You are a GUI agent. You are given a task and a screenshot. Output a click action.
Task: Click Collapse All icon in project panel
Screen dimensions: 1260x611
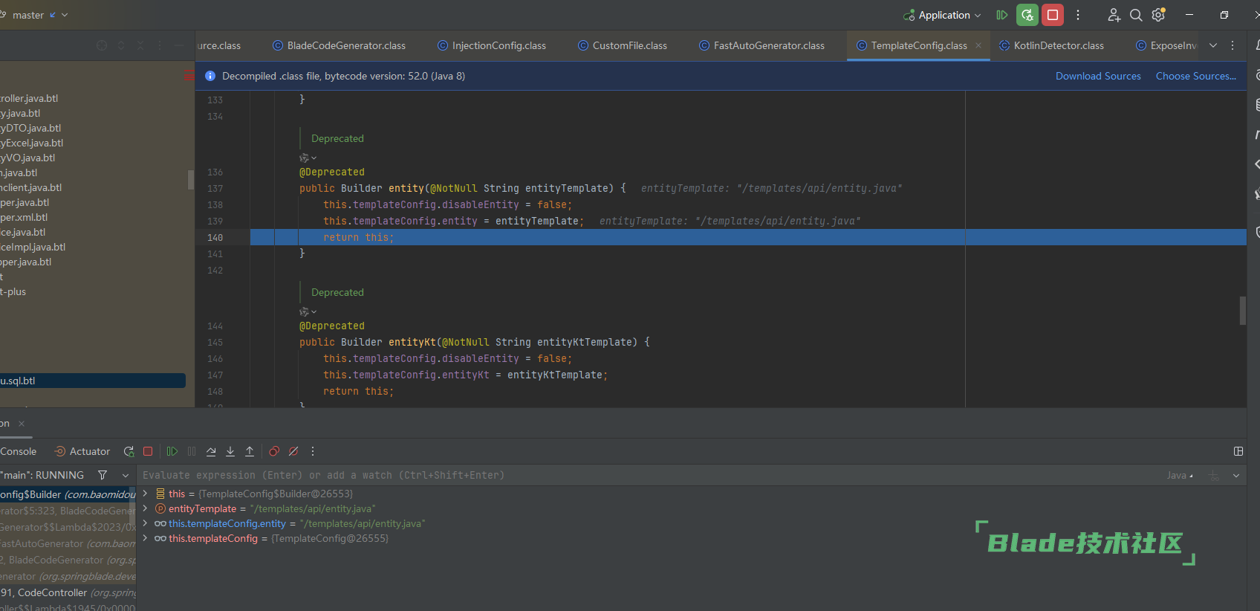pyautogui.click(x=140, y=45)
